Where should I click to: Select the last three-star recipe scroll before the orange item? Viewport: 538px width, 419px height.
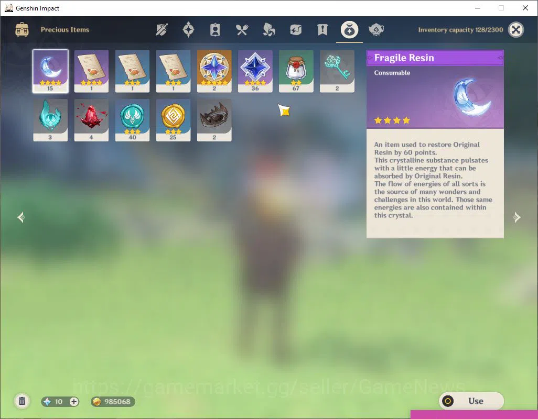[x=173, y=71]
